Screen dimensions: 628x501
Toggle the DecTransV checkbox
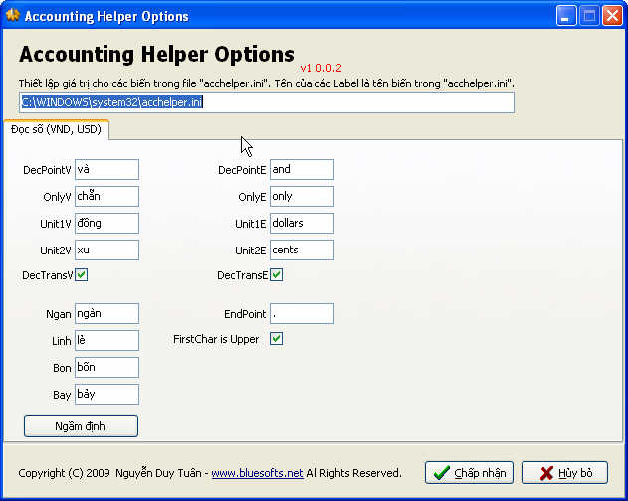pos(82,275)
